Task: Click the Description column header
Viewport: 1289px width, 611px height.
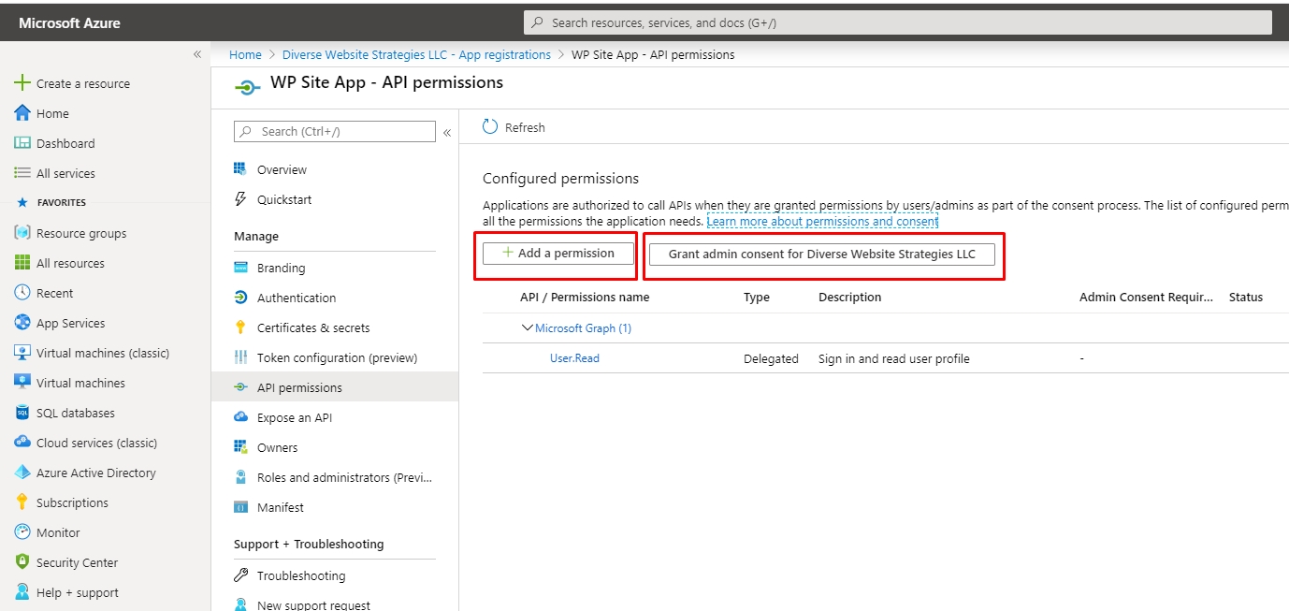Action: tap(849, 298)
